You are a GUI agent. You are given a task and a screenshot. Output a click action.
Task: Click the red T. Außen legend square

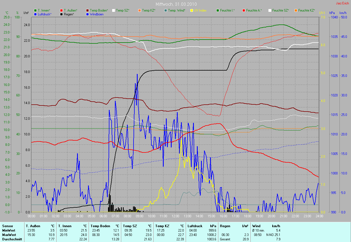(61, 10)
